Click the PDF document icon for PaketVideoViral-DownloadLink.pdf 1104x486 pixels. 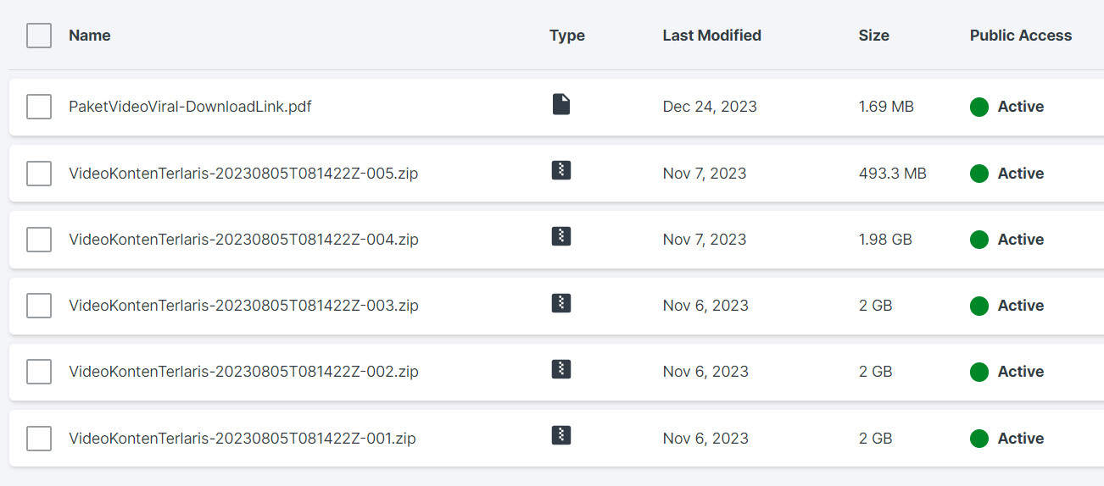(x=561, y=104)
